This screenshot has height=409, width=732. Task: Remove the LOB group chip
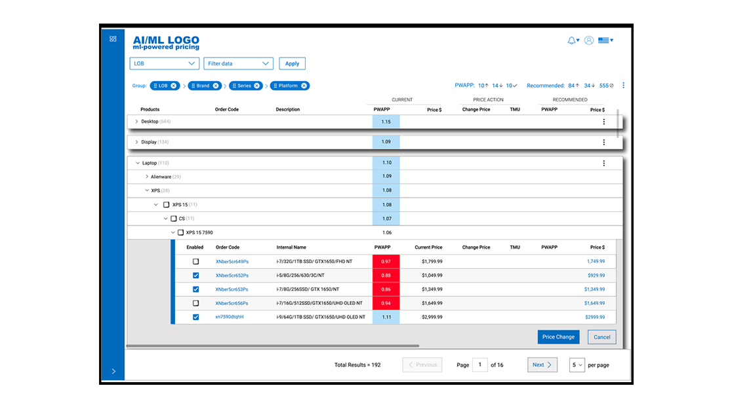(174, 86)
